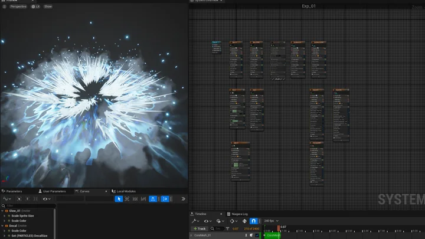Close the Curves tab
Screen dimensions: 425x239
pos(106,191)
